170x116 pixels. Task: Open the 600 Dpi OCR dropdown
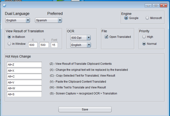[80, 38]
